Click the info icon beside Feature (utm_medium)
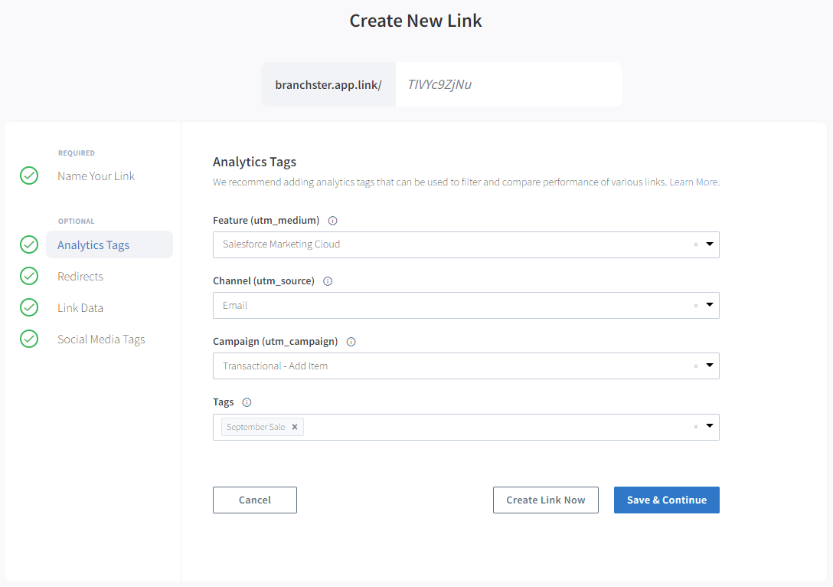The width and height of the screenshot is (833, 587). (x=332, y=221)
